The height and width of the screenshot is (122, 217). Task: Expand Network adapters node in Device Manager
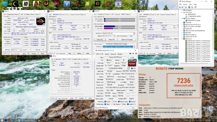[x=182, y=35]
